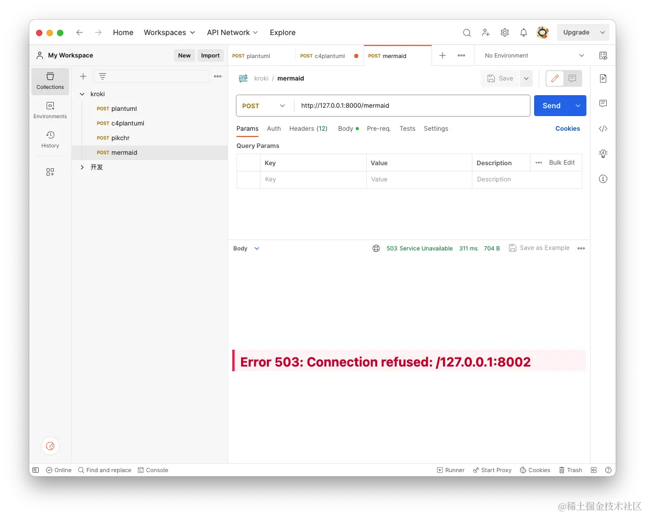Open comments icon in right sidebar

coord(603,104)
